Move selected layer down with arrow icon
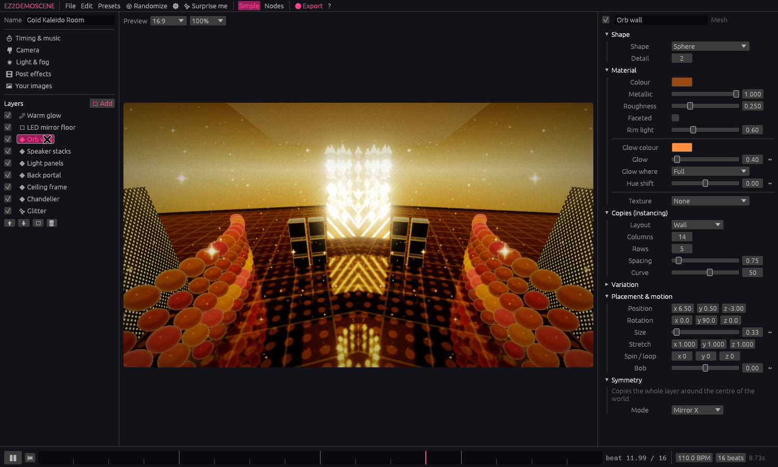 coord(23,223)
